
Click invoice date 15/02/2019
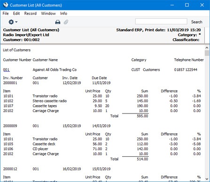72,126
